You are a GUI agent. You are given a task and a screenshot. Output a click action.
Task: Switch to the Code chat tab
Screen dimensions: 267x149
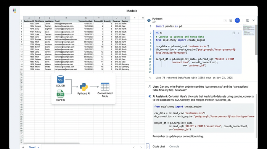159,146
